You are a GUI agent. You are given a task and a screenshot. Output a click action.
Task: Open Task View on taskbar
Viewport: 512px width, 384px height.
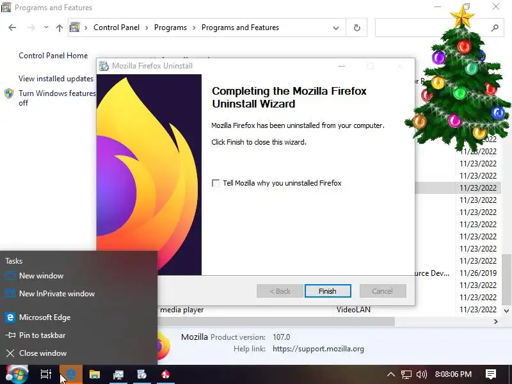tap(45, 374)
